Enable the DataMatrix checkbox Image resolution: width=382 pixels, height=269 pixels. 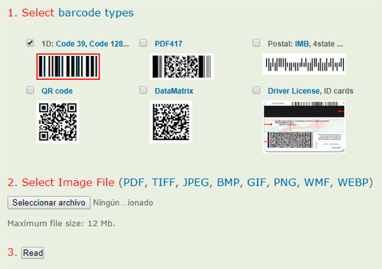pyautogui.click(x=143, y=90)
